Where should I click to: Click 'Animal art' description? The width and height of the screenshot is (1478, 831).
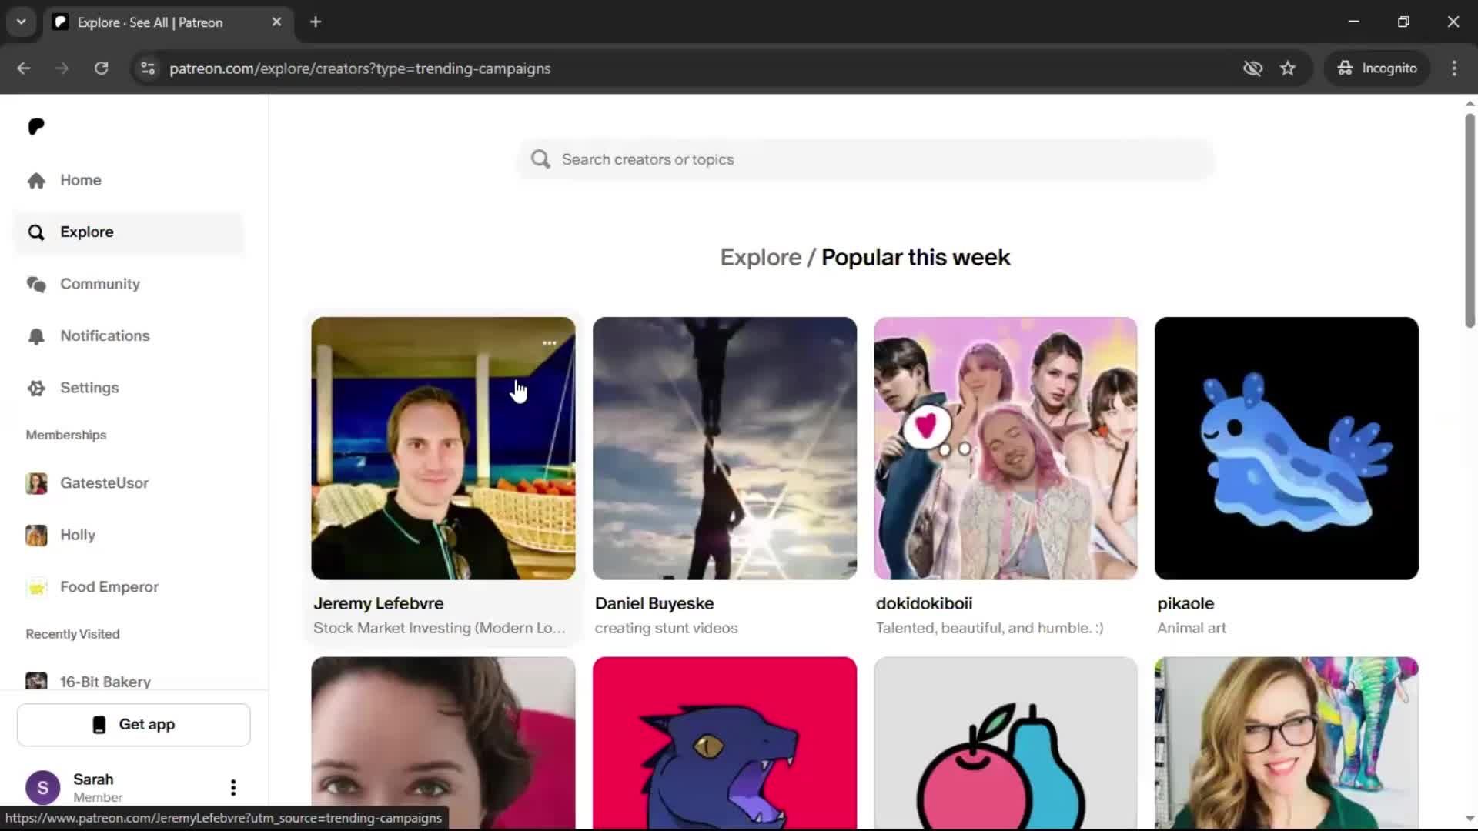coord(1191,628)
